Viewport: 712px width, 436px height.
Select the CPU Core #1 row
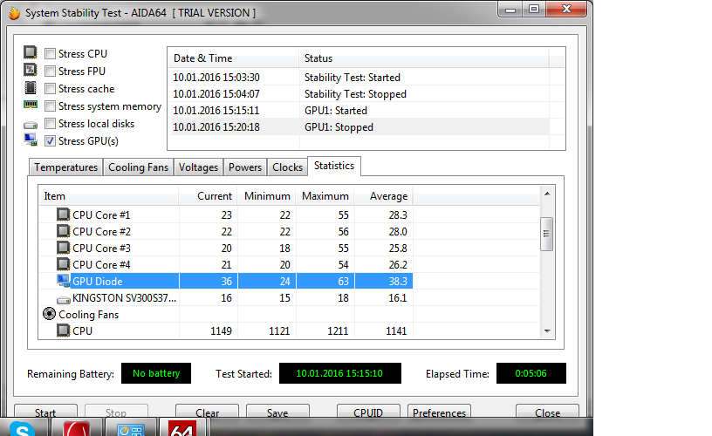tap(226, 215)
